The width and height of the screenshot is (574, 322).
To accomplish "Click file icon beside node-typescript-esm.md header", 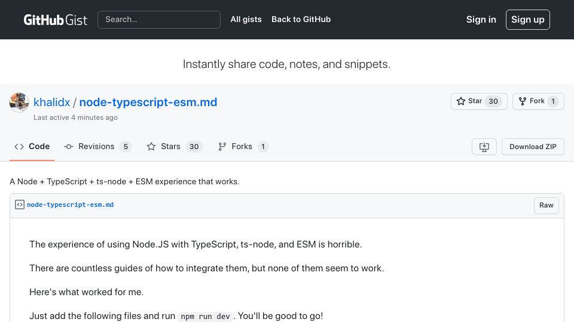I will click(x=20, y=205).
